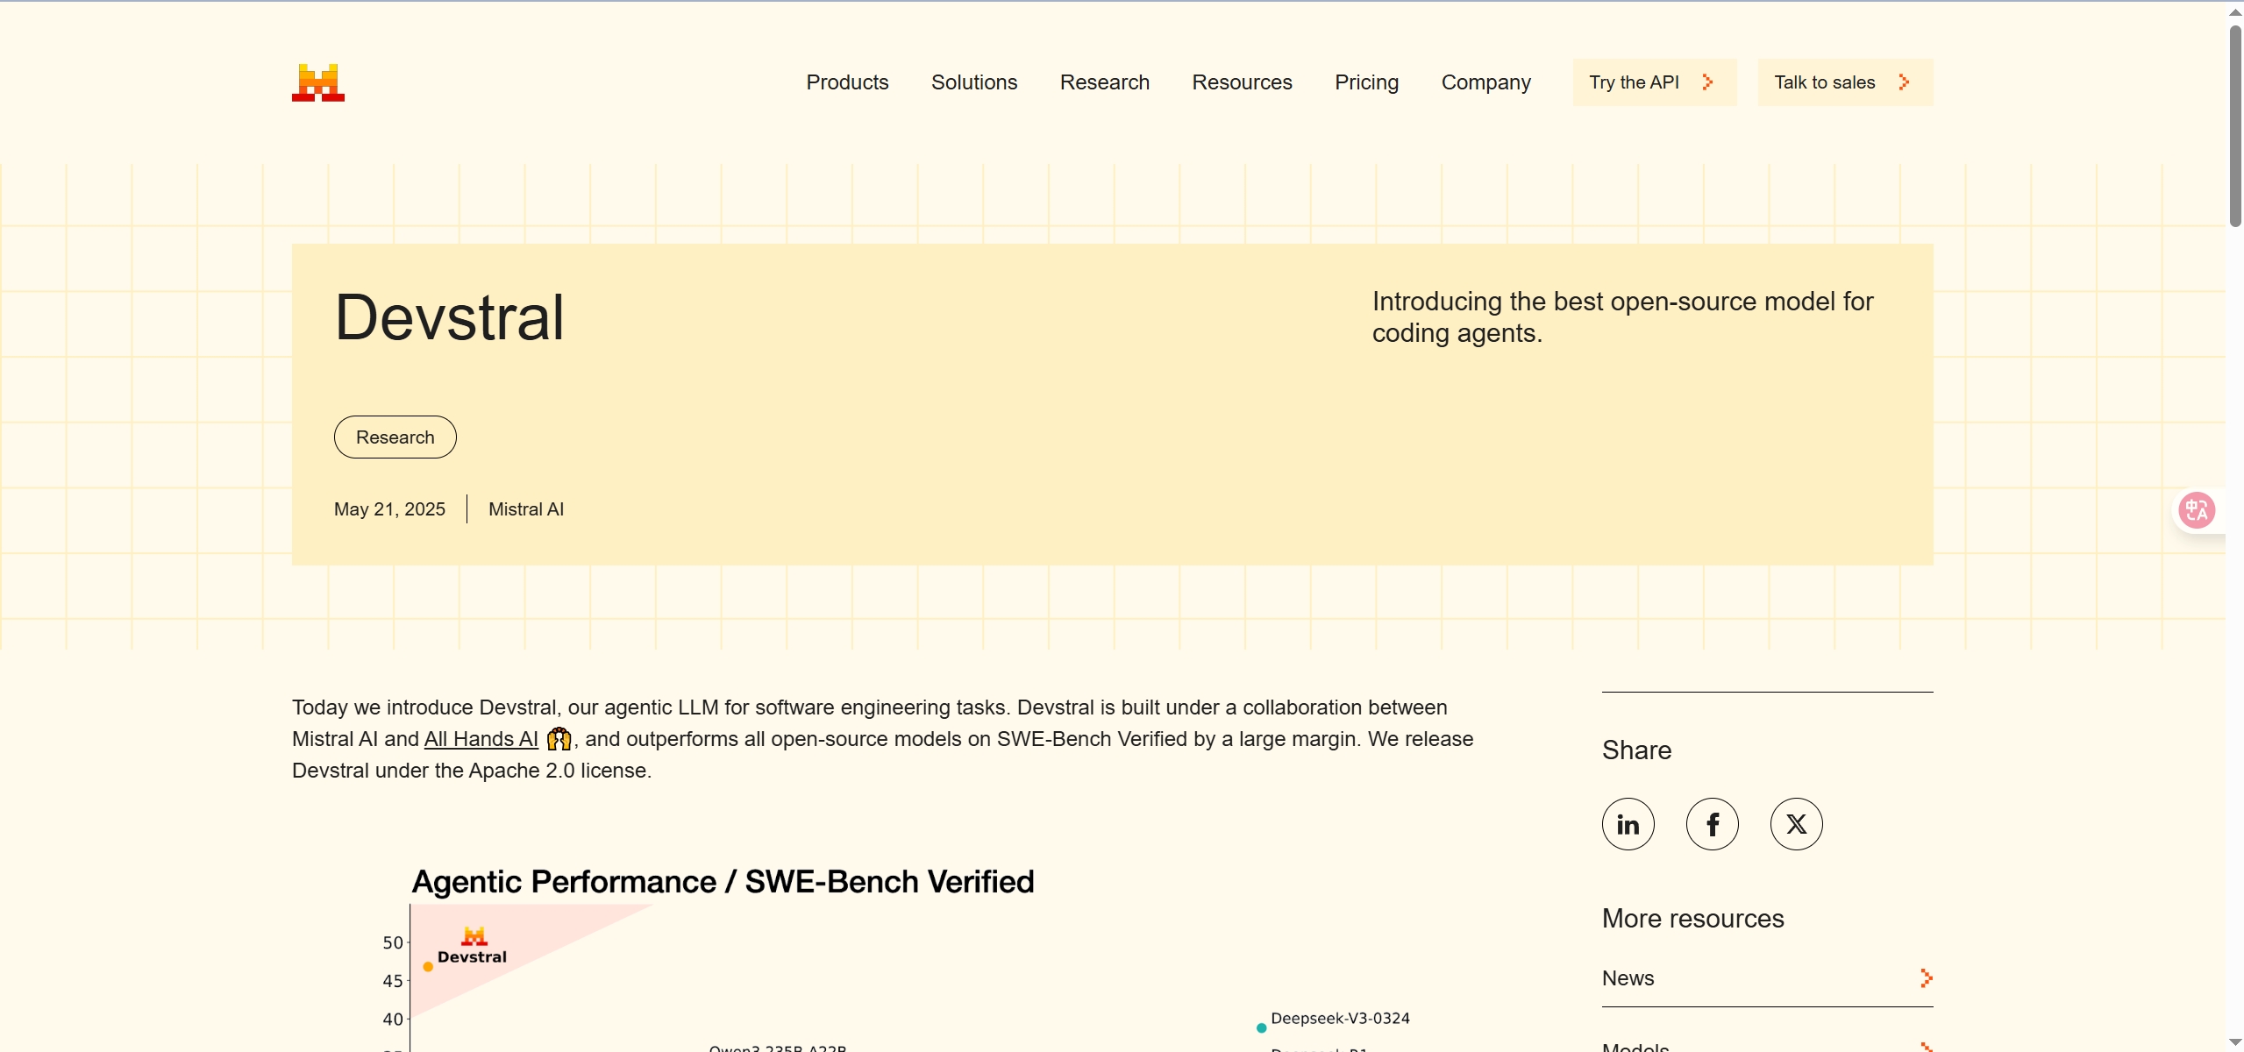Share the article on LinkedIn
The image size is (2244, 1052).
(1628, 824)
